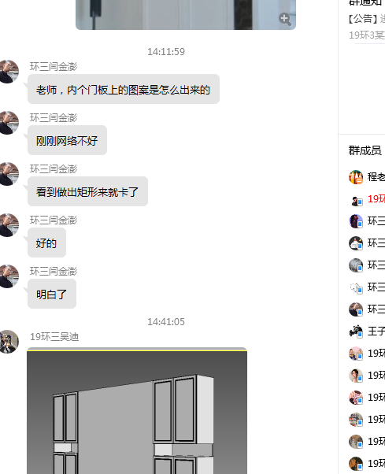Viewport: 385px width, 474px height.
Task: Click the 19环3 announcement preview text
Action: [367, 35]
